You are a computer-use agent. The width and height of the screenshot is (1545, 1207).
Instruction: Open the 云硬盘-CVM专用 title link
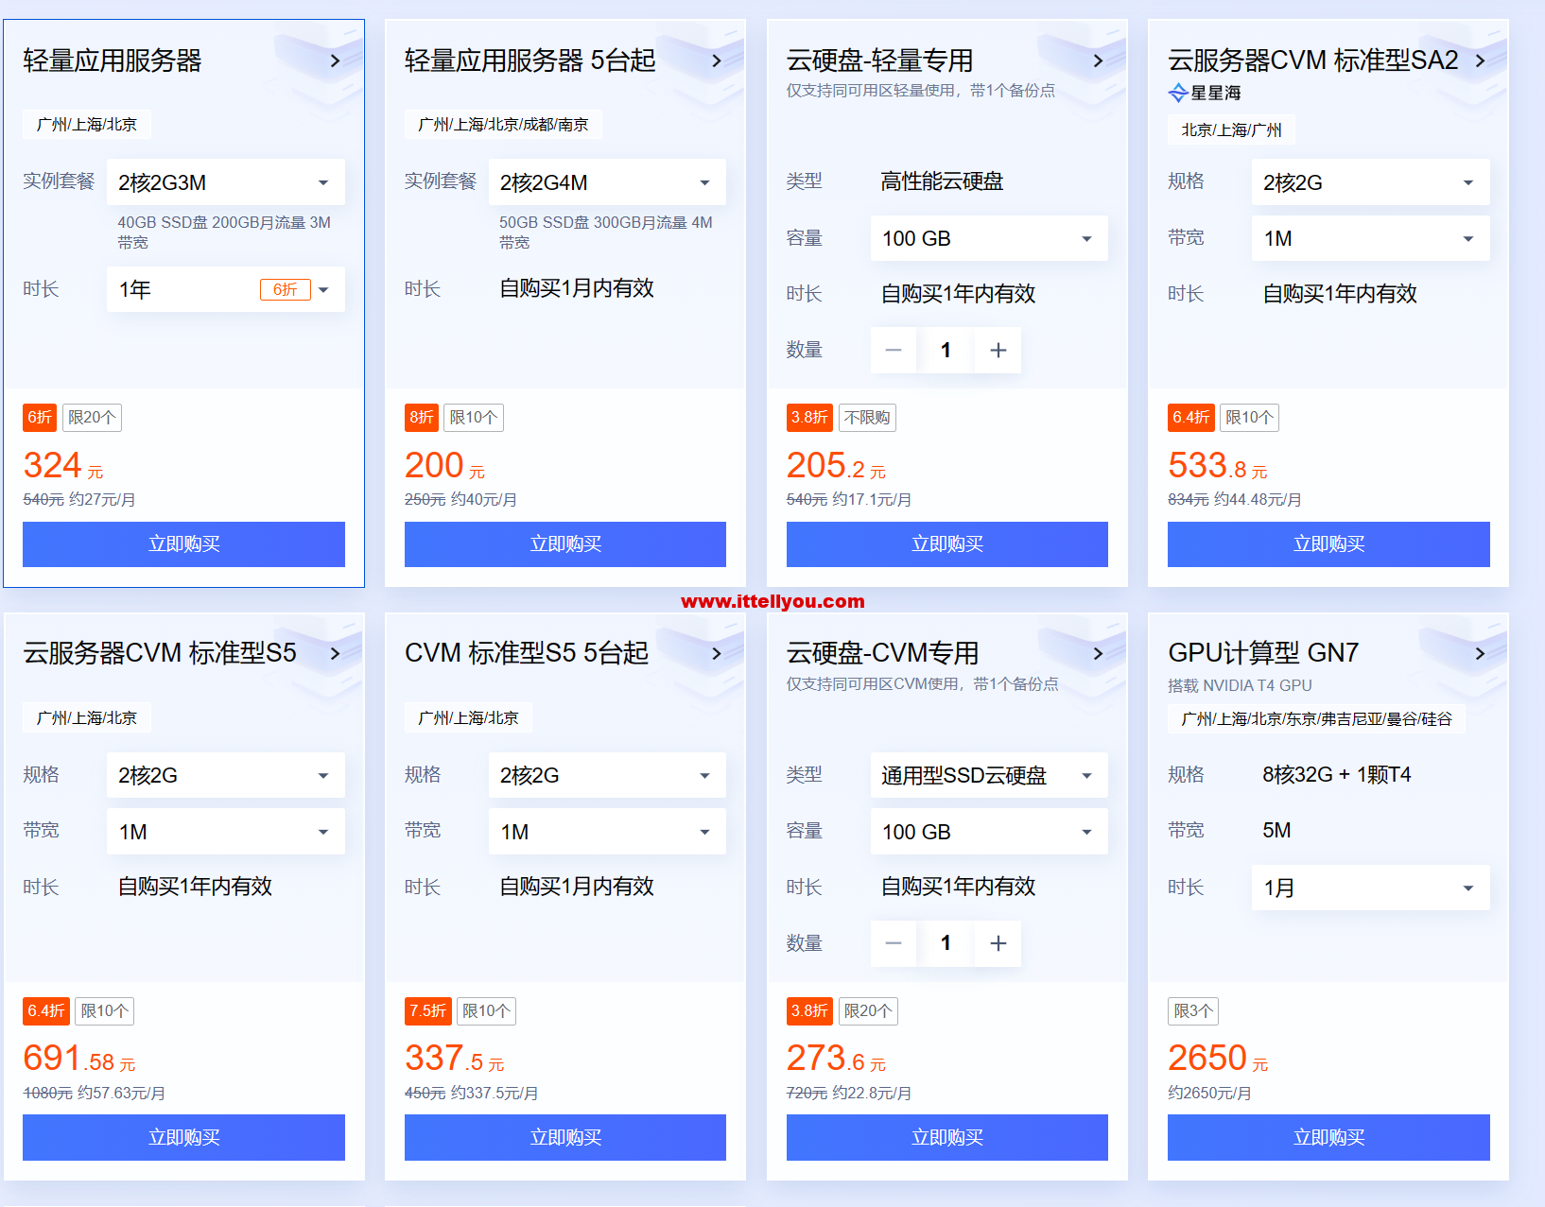(883, 653)
